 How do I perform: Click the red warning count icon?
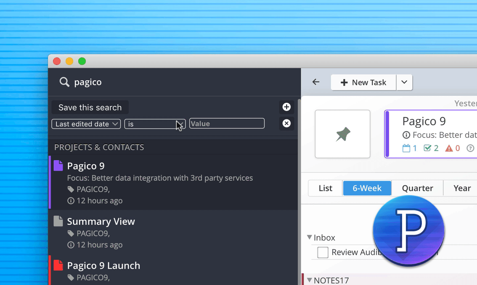click(449, 148)
